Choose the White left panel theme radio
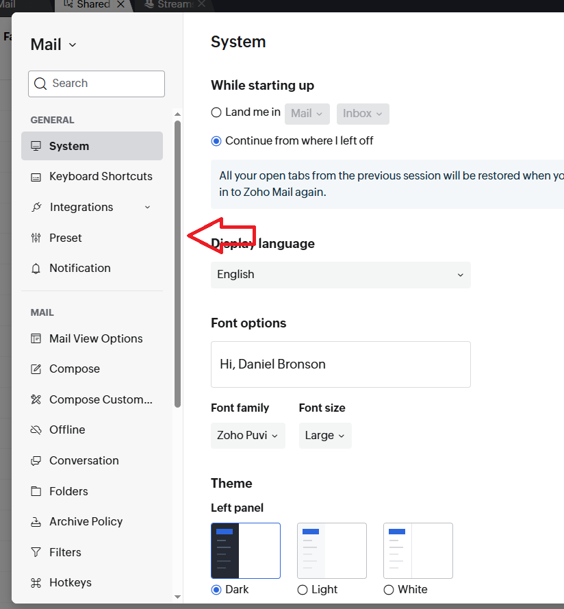 click(389, 590)
